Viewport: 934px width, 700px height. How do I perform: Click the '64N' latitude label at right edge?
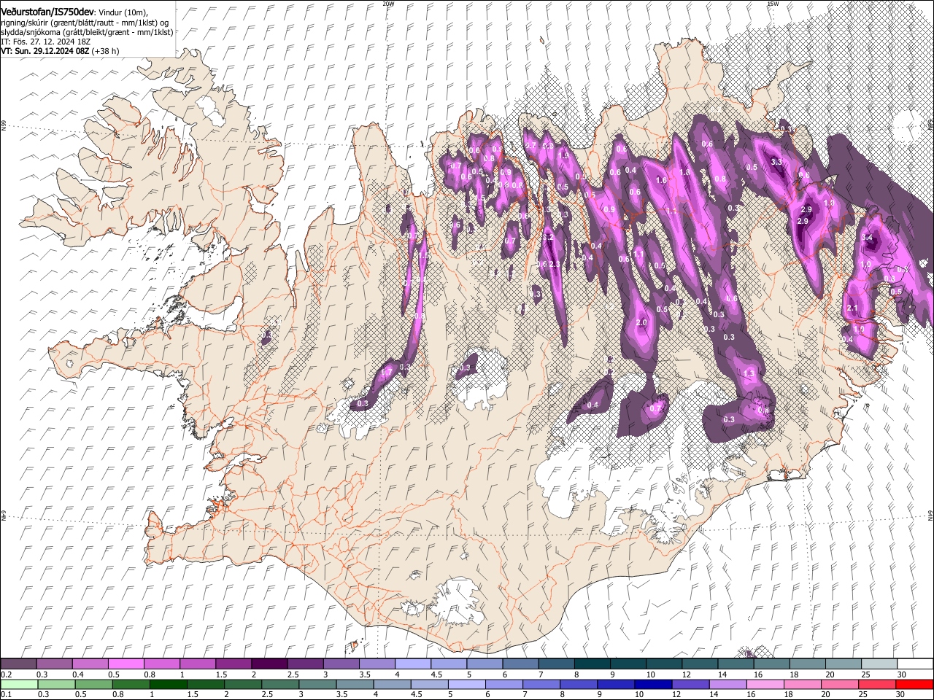[930, 516]
